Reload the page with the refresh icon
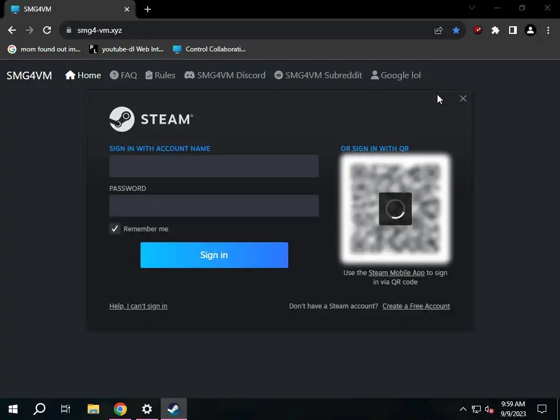Screen dimensions: 560x420 tap(47, 31)
